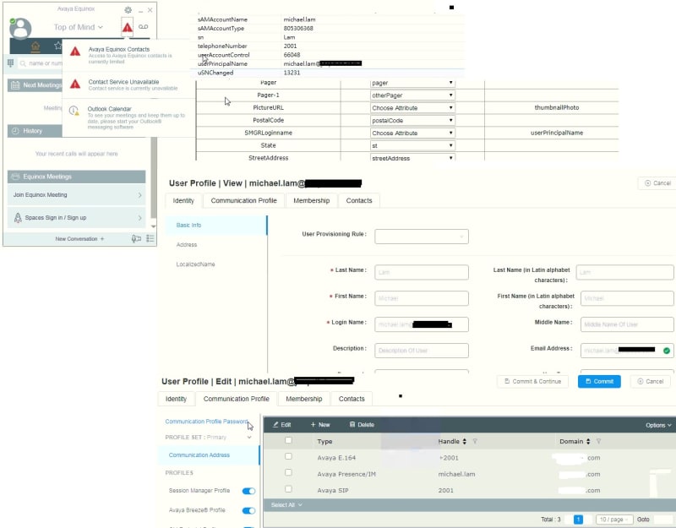The height and width of the screenshot is (528, 676).
Task: Click the Goto page input field
Action: pos(665,520)
